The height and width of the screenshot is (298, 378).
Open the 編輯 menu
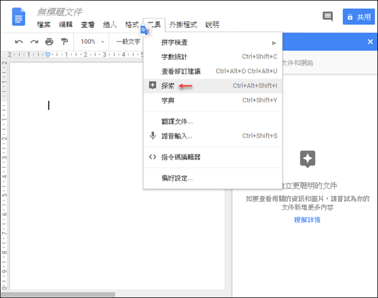(66, 25)
